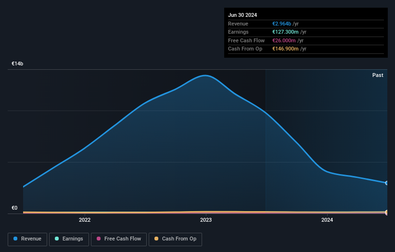Click the €26.000m free cash flow value

284,40
